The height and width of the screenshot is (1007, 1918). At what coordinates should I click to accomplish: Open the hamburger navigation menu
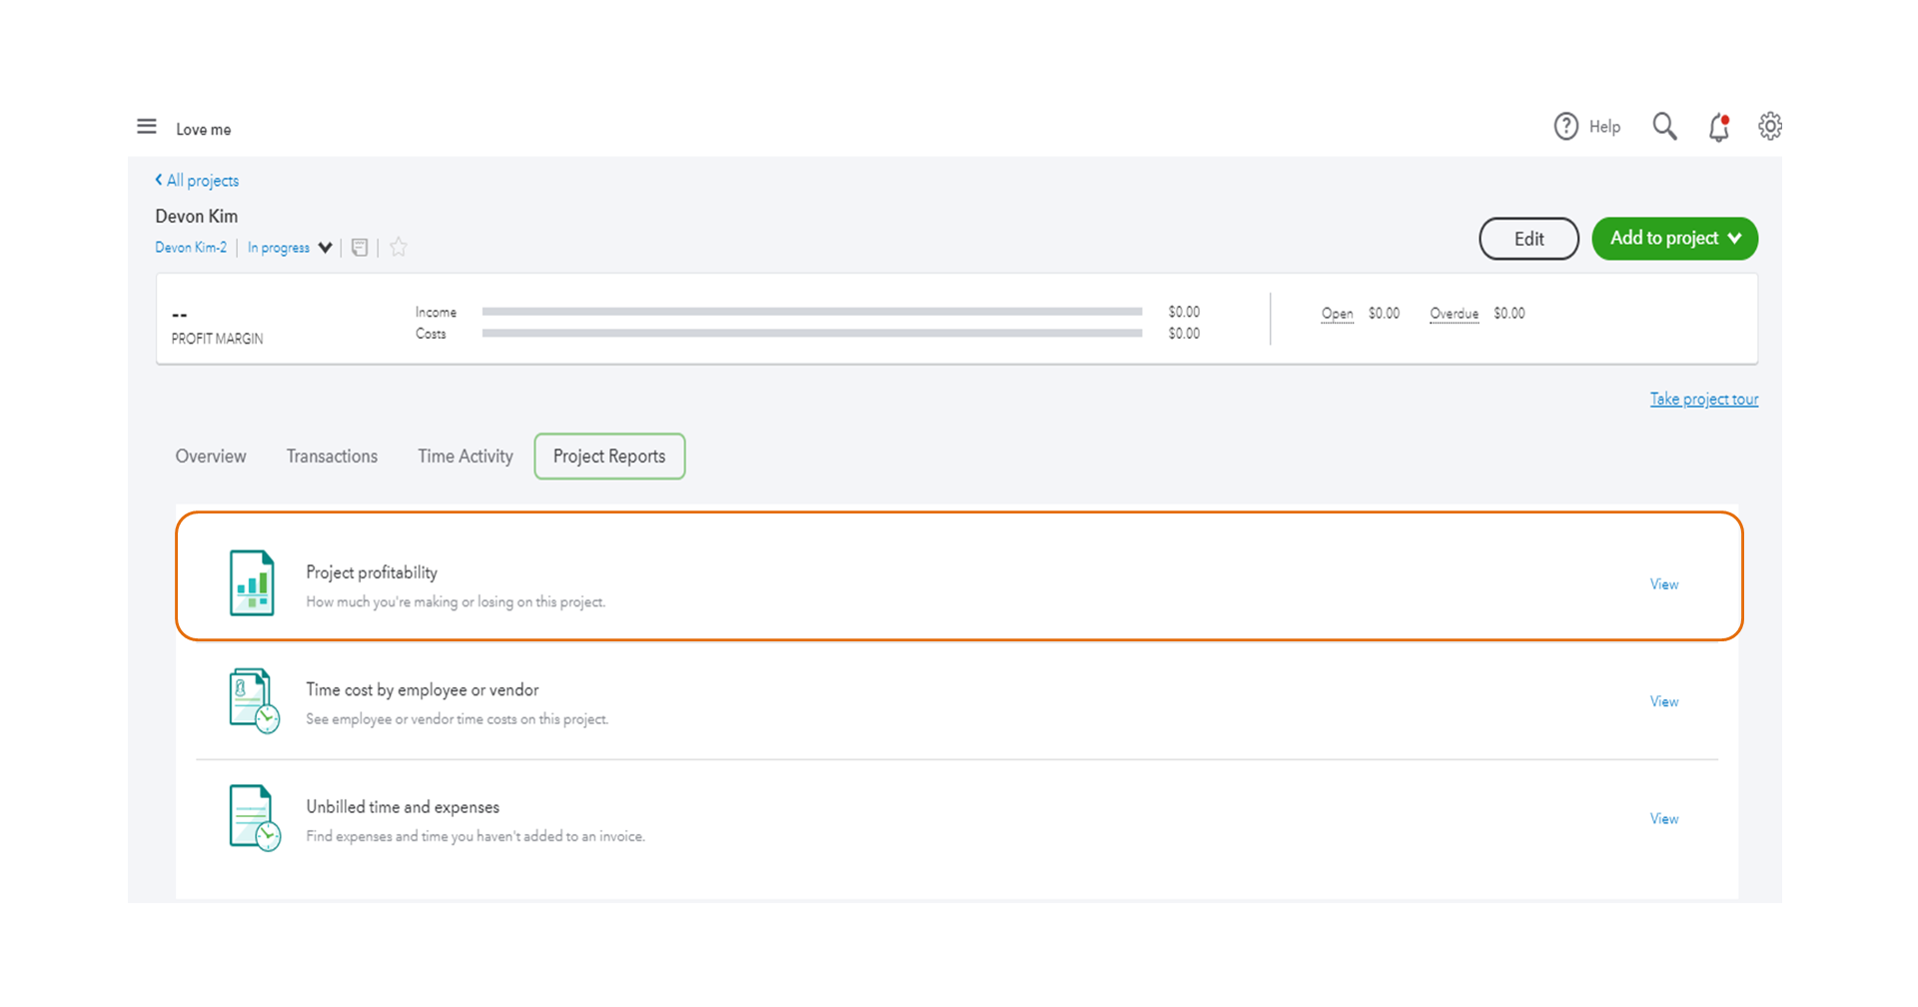pos(146,126)
